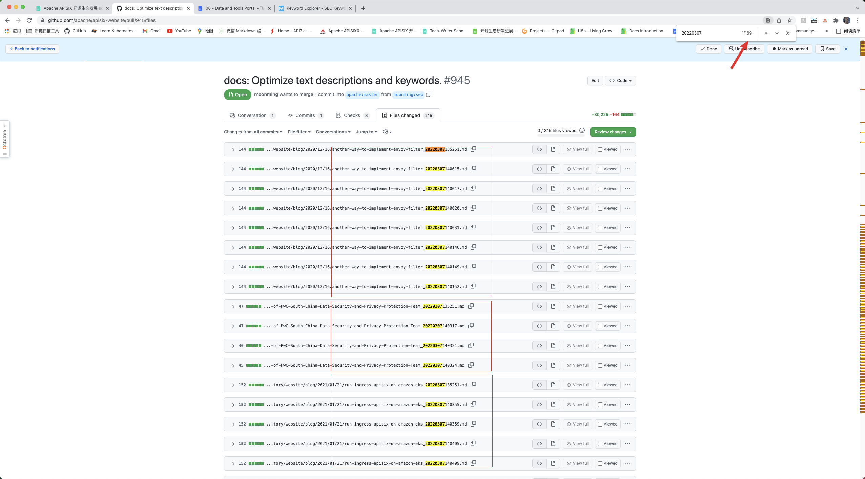Show rich diff for first envoy-filter file

pos(553,149)
